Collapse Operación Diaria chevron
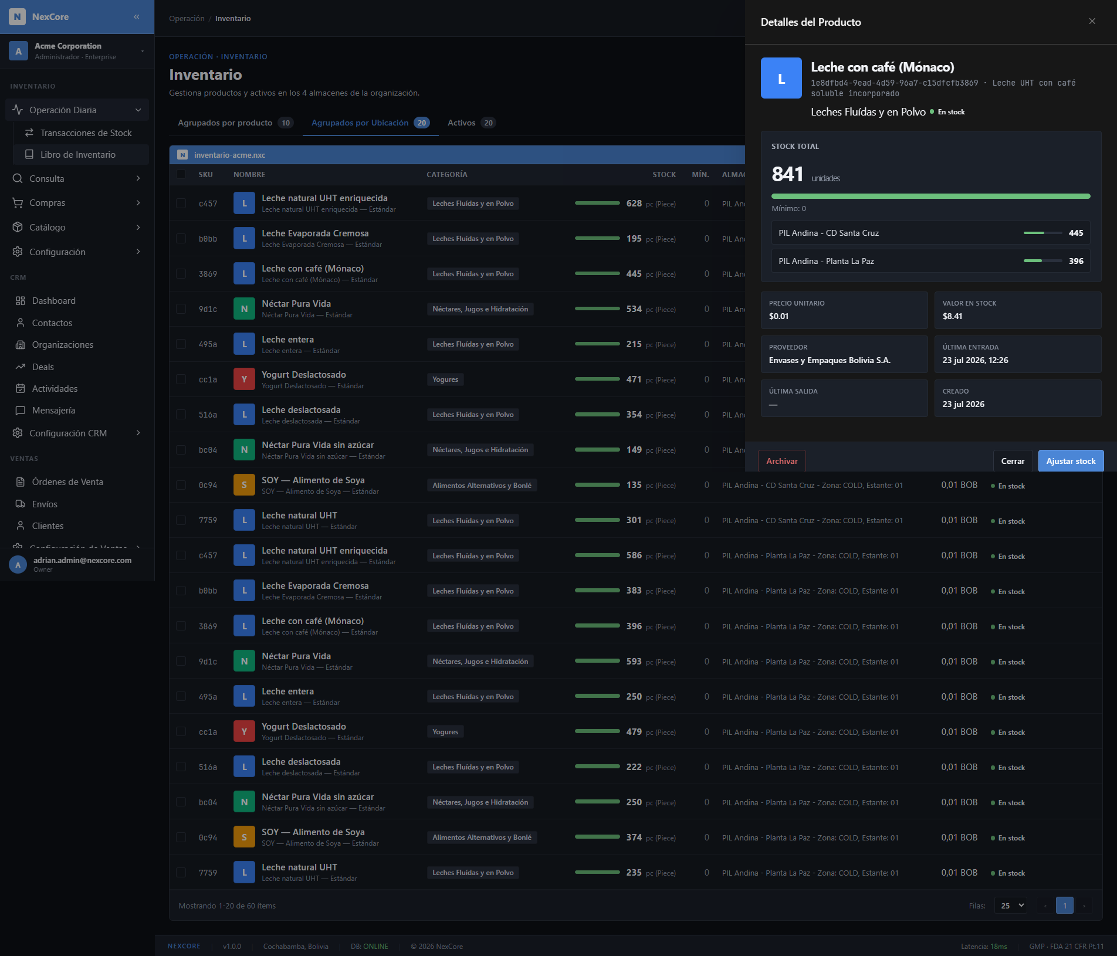Viewport: 1117px width, 956px height. [x=138, y=110]
